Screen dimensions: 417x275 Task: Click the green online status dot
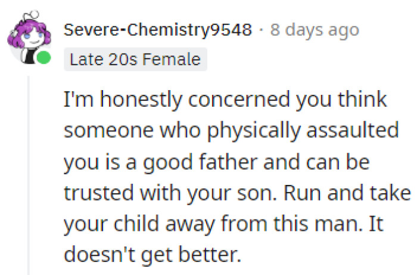pyautogui.click(x=43, y=59)
